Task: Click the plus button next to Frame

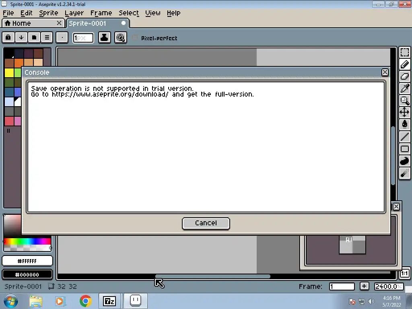Action: point(364,286)
